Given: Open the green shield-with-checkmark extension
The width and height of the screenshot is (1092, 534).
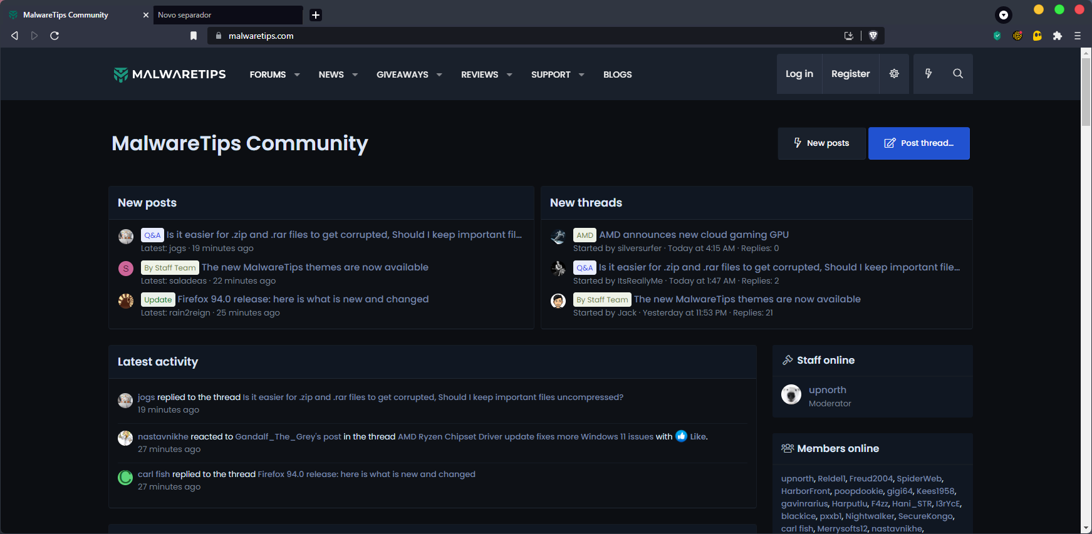Looking at the screenshot, I should (997, 36).
